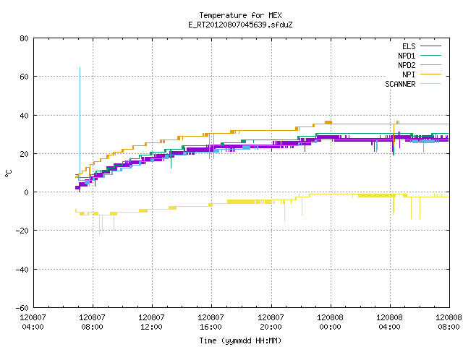Select the NPD1 legend label

coord(407,56)
